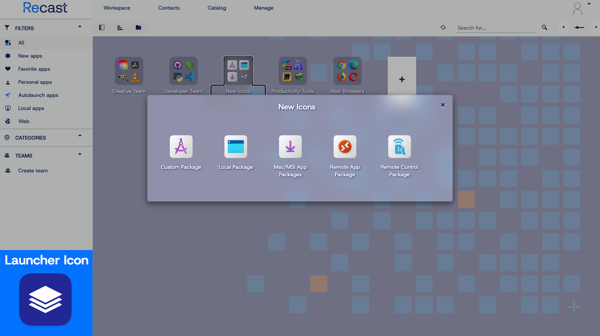Select the Favorite apps filter
600x336 pixels.
(34, 69)
